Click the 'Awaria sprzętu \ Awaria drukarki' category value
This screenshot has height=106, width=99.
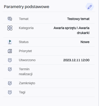pos(71,30)
